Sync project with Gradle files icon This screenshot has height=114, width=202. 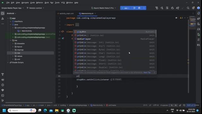pos(177,8)
